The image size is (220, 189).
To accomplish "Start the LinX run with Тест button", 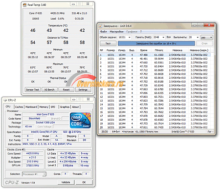I will click(x=108, y=43).
